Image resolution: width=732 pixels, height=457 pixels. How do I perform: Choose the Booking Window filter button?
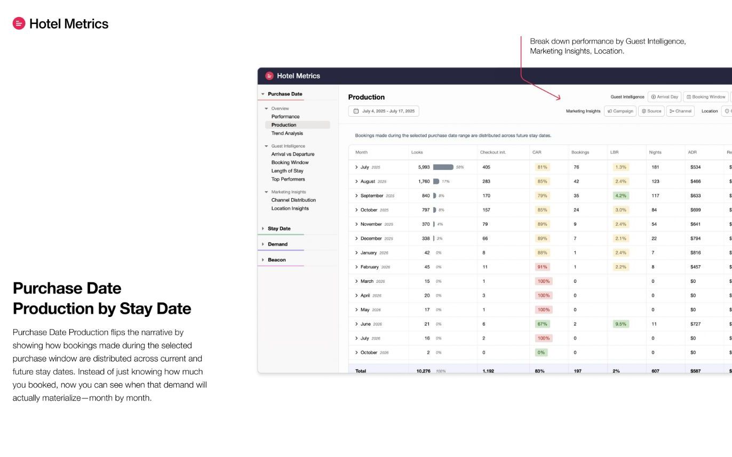pyautogui.click(x=706, y=97)
